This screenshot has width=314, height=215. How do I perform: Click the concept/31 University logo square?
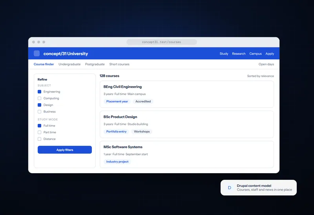(x=37, y=54)
